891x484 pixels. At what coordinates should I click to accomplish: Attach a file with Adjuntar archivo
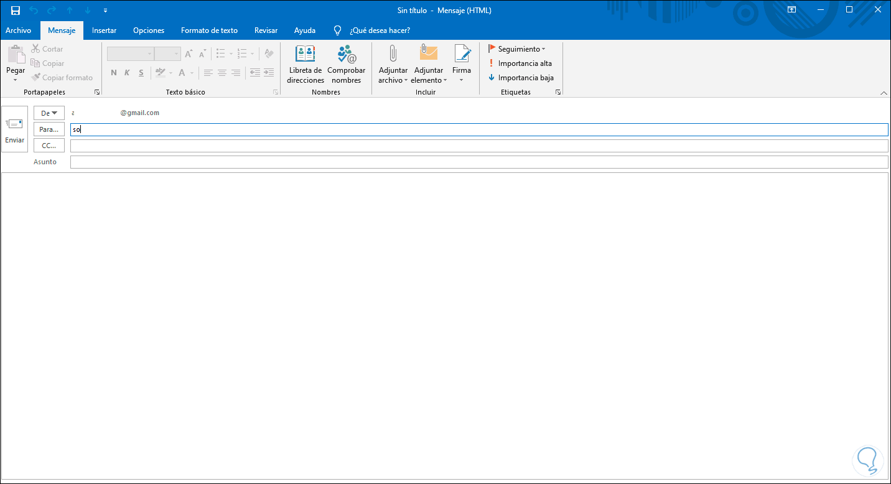[x=393, y=65]
